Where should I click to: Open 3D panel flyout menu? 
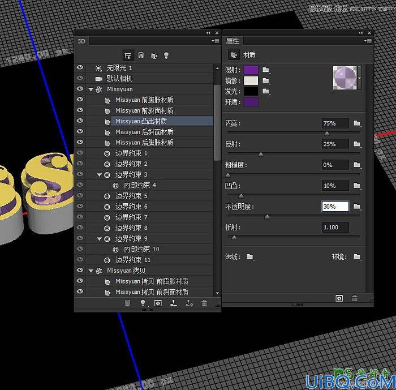coord(216,41)
